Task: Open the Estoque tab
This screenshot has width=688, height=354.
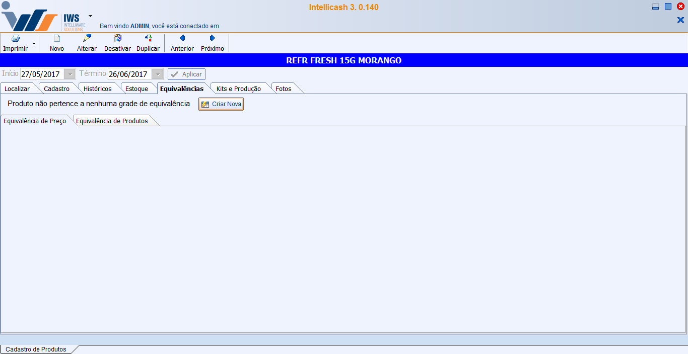Action: pyautogui.click(x=137, y=88)
